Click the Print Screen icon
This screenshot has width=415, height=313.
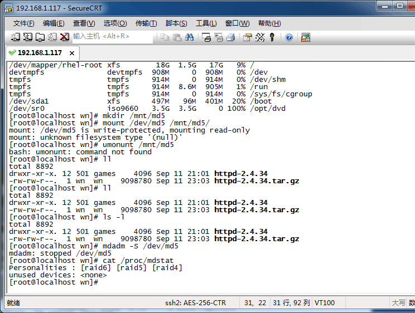coord(206,37)
